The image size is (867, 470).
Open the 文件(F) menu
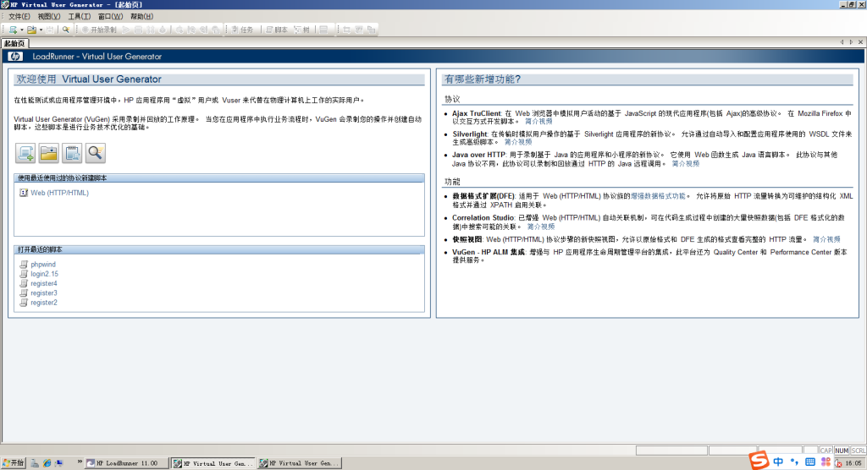coord(19,17)
